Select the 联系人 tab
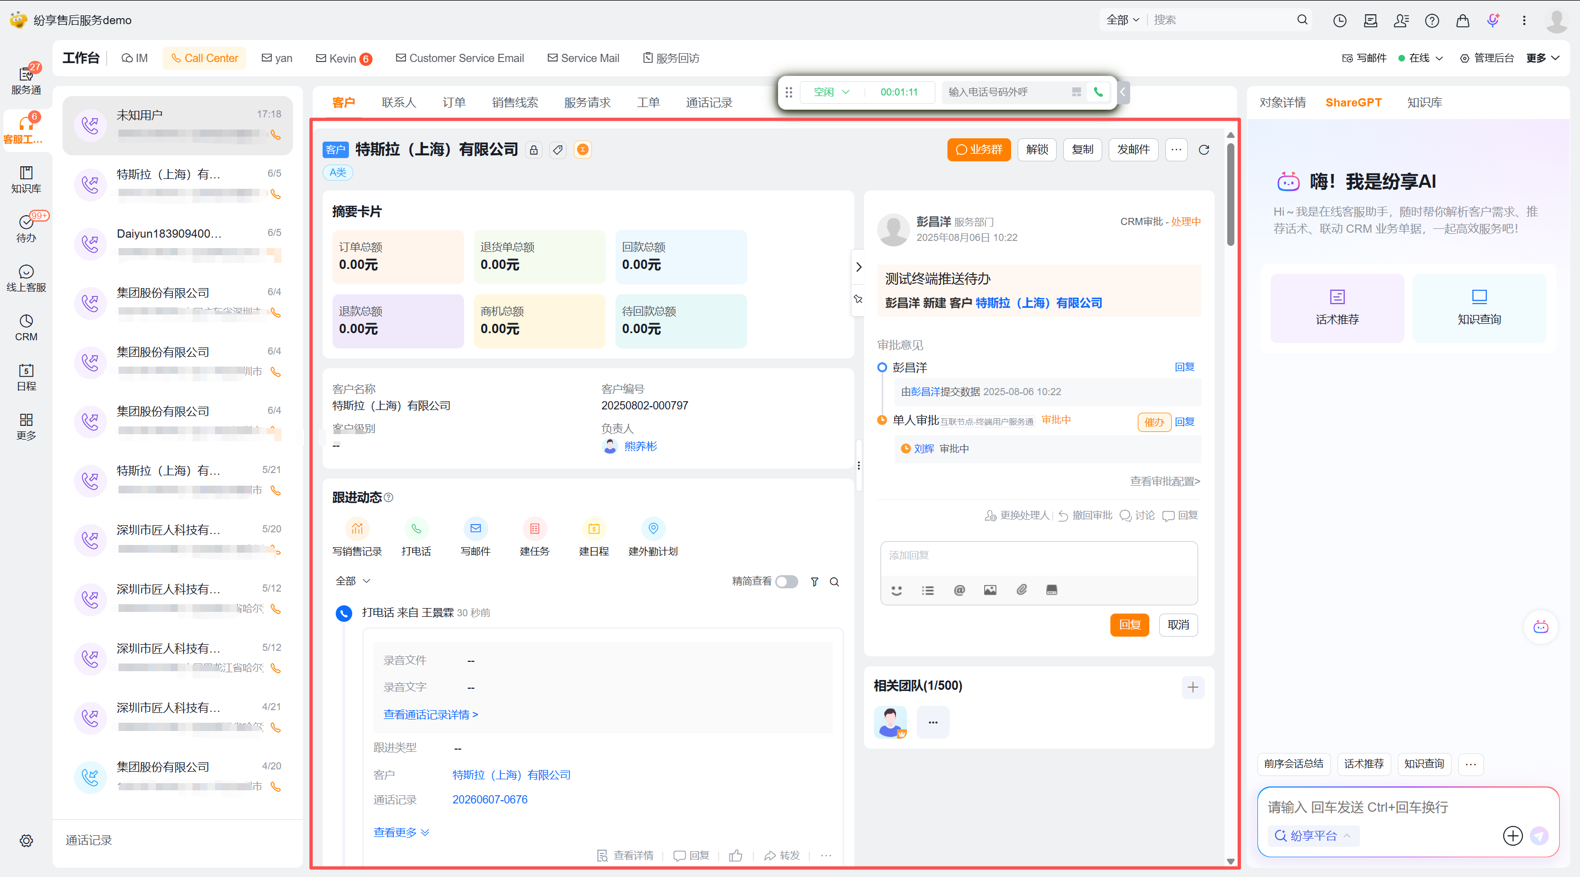Screen dimensions: 1580x877 pos(399,103)
